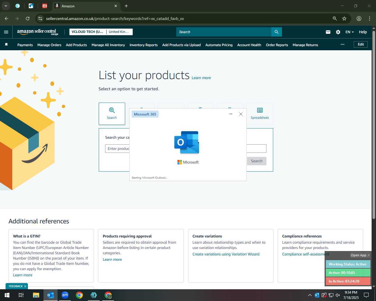Open the VCLOUD TECH account switcher
The height and width of the screenshot is (301, 376).
coord(88,32)
